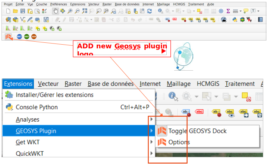The image size is (267, 164).
Task: Open the Aide menu
Action: coord(211,4)
